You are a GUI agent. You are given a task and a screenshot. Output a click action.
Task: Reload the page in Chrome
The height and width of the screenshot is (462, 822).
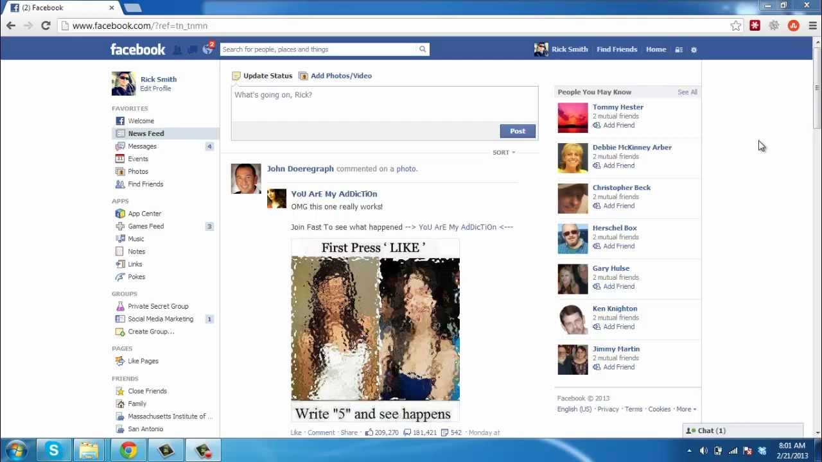[x=46, y=26]
